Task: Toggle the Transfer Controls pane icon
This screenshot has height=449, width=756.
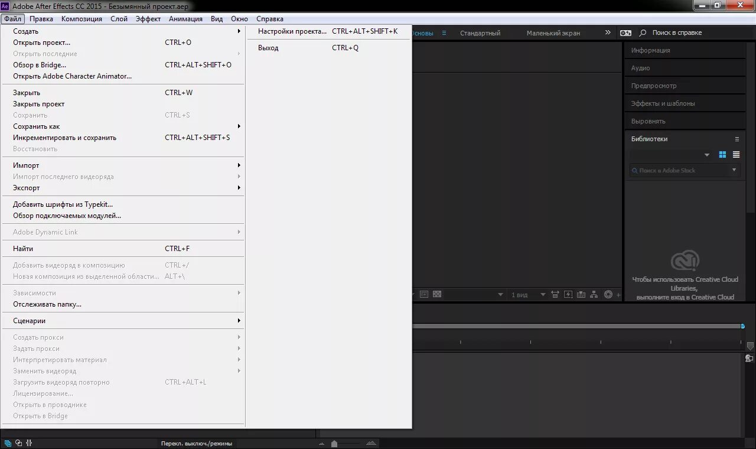Action: [18, 443]
